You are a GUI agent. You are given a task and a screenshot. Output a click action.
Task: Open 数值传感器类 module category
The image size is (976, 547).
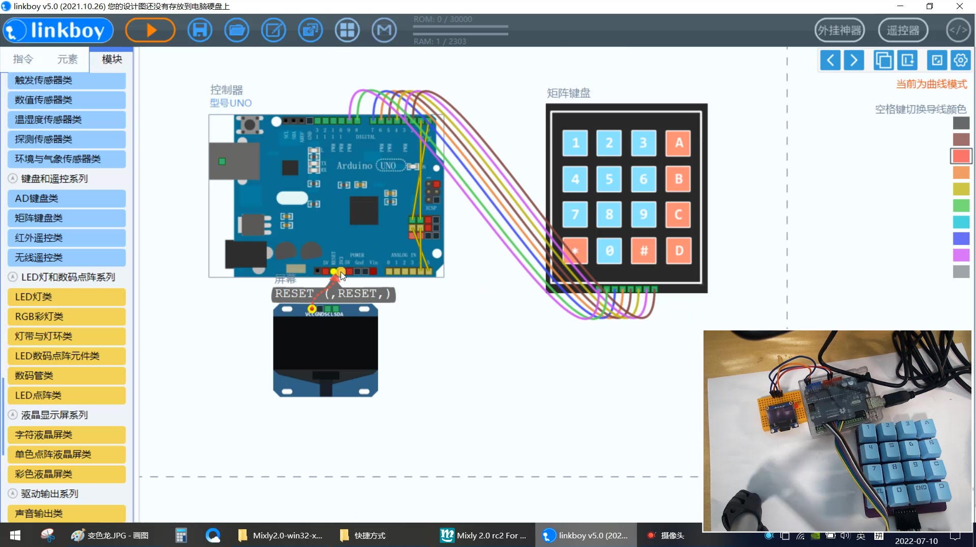click(67, 100)
